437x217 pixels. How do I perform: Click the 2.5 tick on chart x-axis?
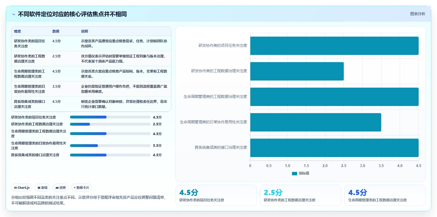coord(344,166)
